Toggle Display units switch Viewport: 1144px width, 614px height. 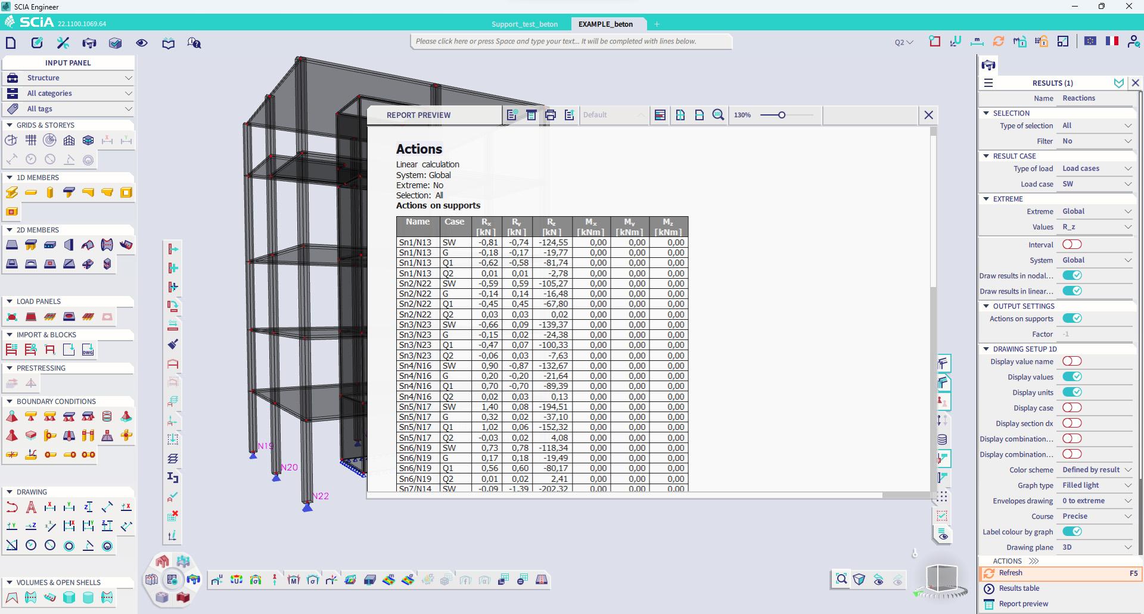(x=1072, y=392)
